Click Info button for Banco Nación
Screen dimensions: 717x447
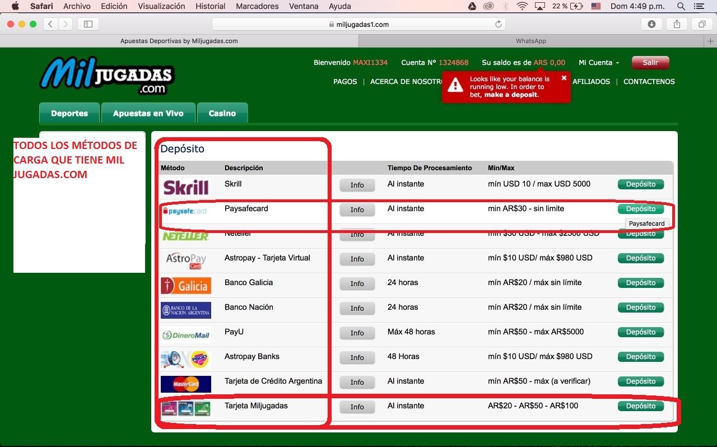point(357,308)
